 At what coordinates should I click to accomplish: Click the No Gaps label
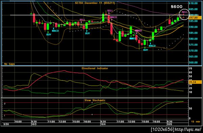[x=9, y=64]
